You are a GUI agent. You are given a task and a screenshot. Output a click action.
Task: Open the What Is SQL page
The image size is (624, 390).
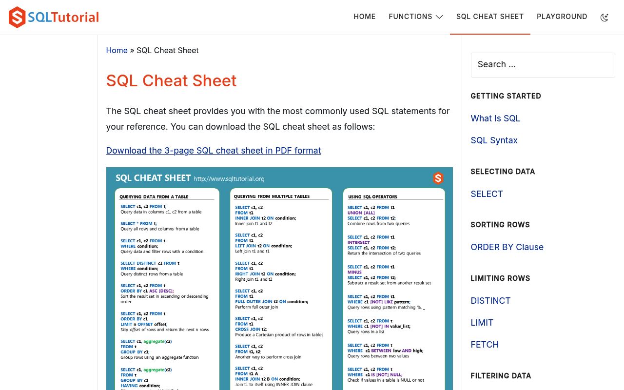(x=495, y=118)
